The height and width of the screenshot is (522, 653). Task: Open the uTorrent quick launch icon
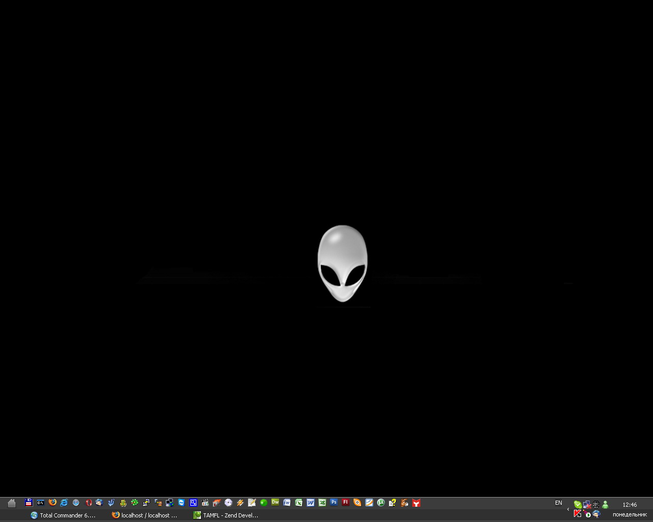381,503
